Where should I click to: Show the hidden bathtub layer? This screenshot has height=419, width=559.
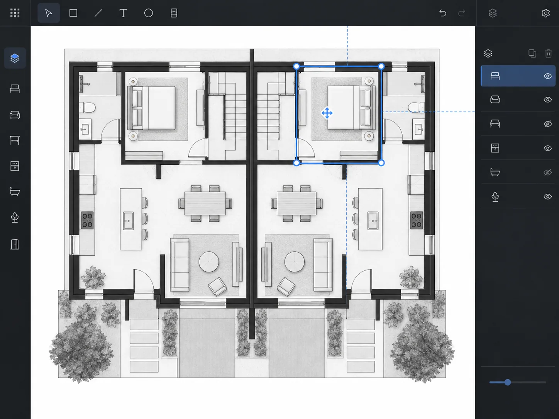click(x=547, y=172)
